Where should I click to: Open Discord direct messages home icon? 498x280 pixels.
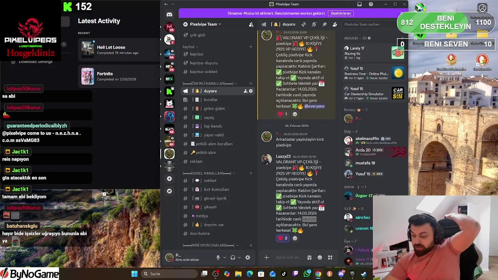pyautogui.click(x=169, y=15)
